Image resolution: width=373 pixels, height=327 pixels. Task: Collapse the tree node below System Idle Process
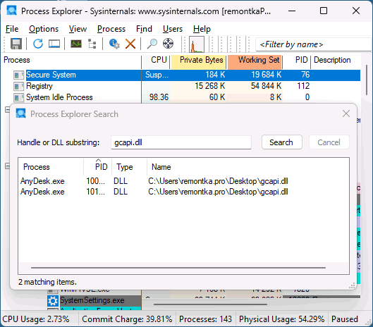(x=7, y=110)
